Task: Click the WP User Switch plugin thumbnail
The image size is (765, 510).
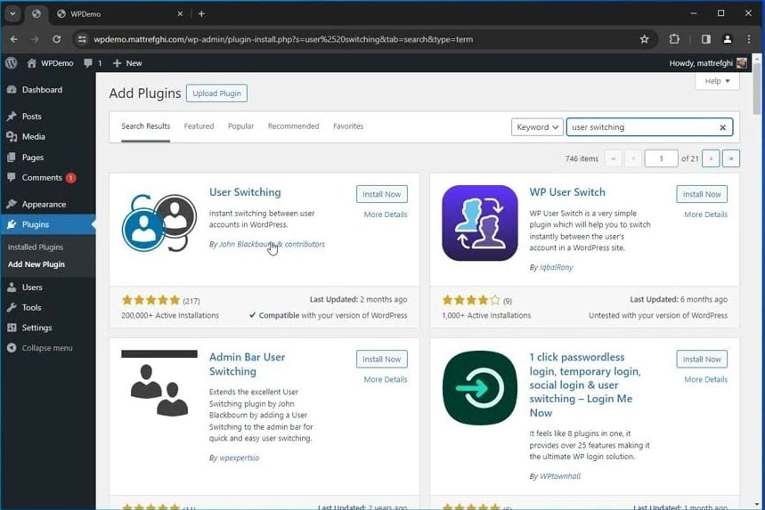Action: coord(480,223)
